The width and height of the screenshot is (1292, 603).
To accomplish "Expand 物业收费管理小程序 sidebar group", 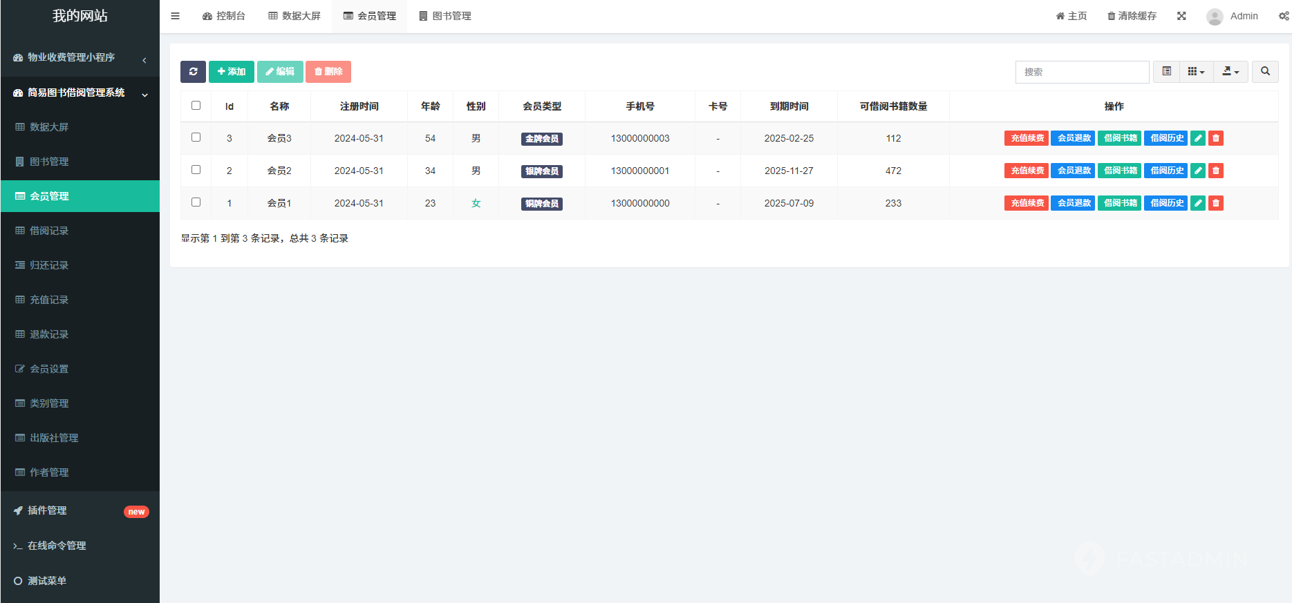I will click(x=80, y=58).
